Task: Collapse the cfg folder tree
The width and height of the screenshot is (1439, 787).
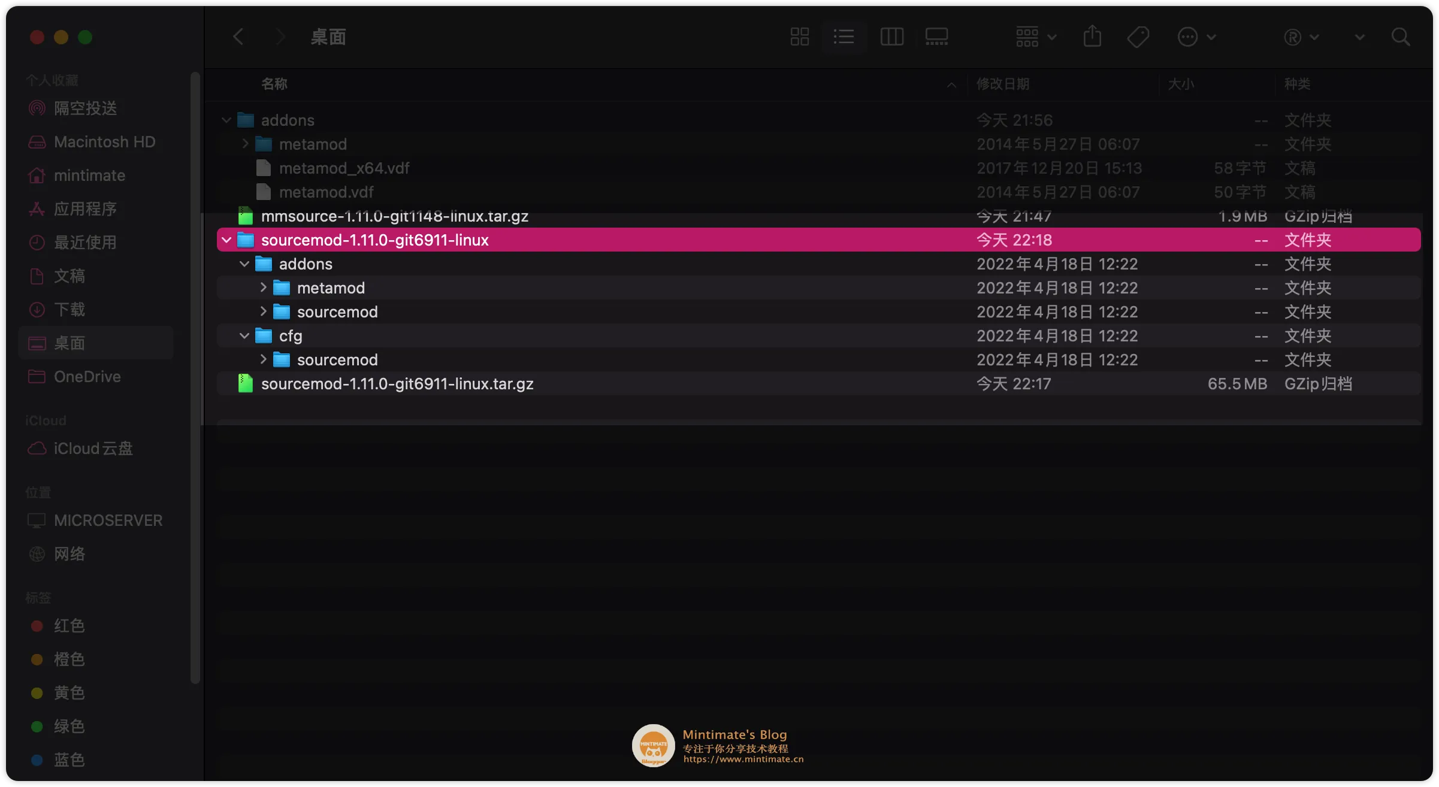Action: tap(244, 335)
